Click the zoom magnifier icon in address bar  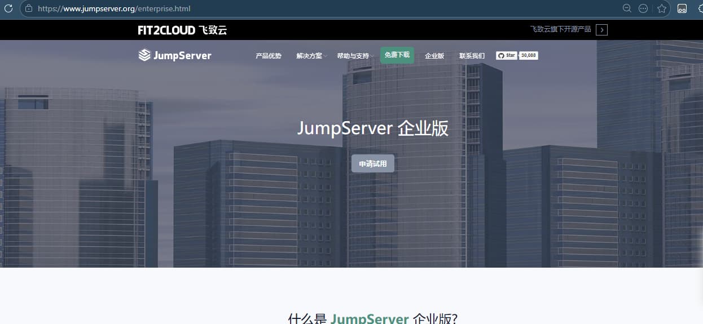(627, 8)
